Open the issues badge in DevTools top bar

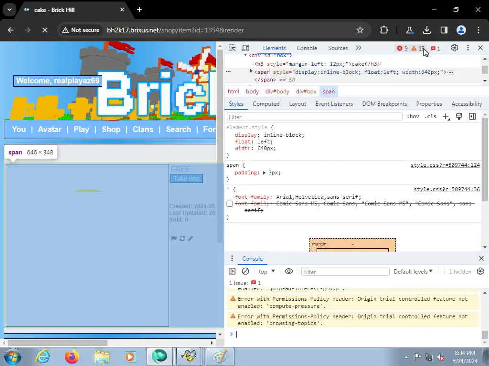pos(436,48)
